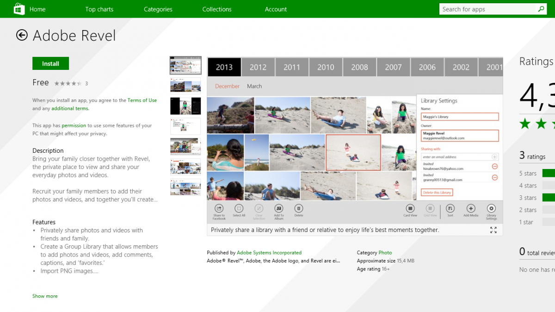Viewport: 555px width, 312px height.
Task: Click the screenshot caption about privately sharing
Action: pos(325,230)
